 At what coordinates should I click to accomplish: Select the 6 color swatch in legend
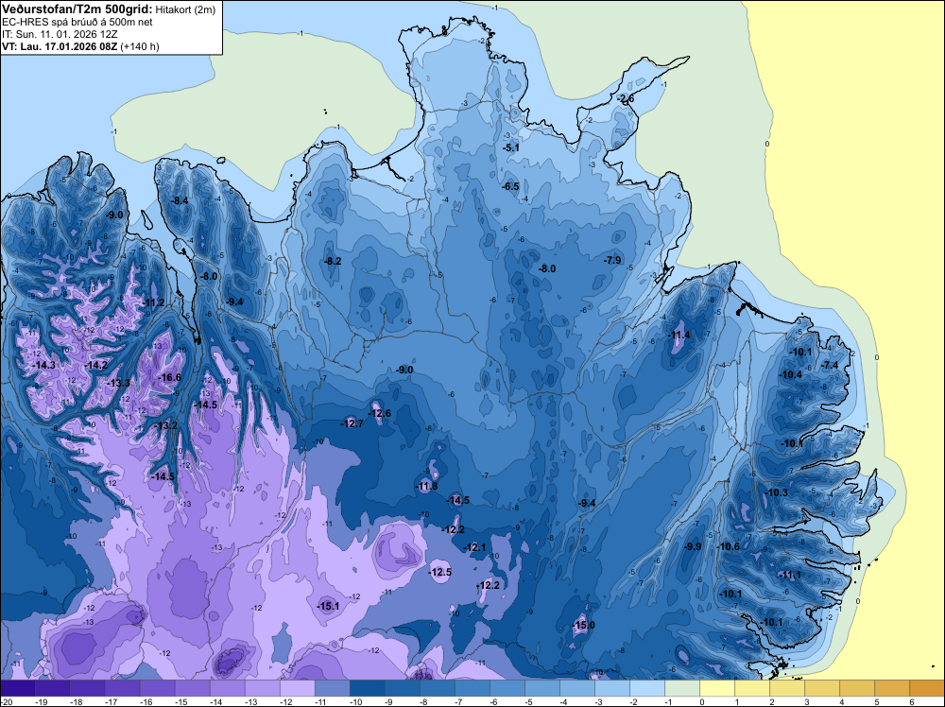927,688
